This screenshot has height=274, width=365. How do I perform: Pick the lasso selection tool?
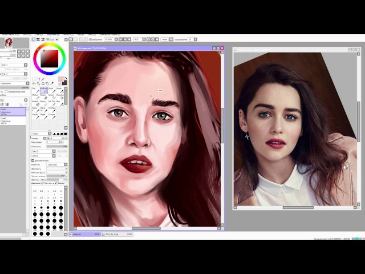[x=38, y=79]
